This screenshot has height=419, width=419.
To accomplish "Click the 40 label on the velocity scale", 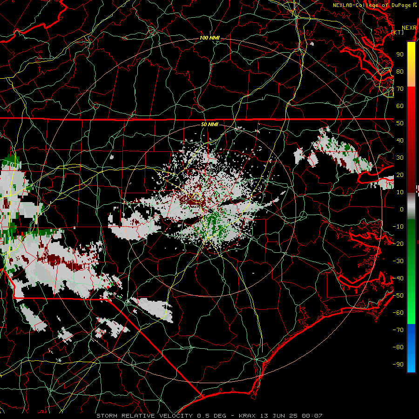I will pos(400,141).
